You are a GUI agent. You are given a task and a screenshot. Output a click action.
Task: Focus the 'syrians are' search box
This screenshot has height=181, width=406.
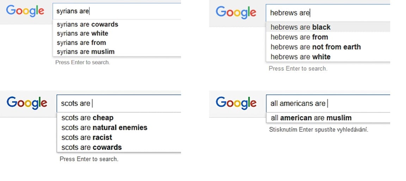117,11
